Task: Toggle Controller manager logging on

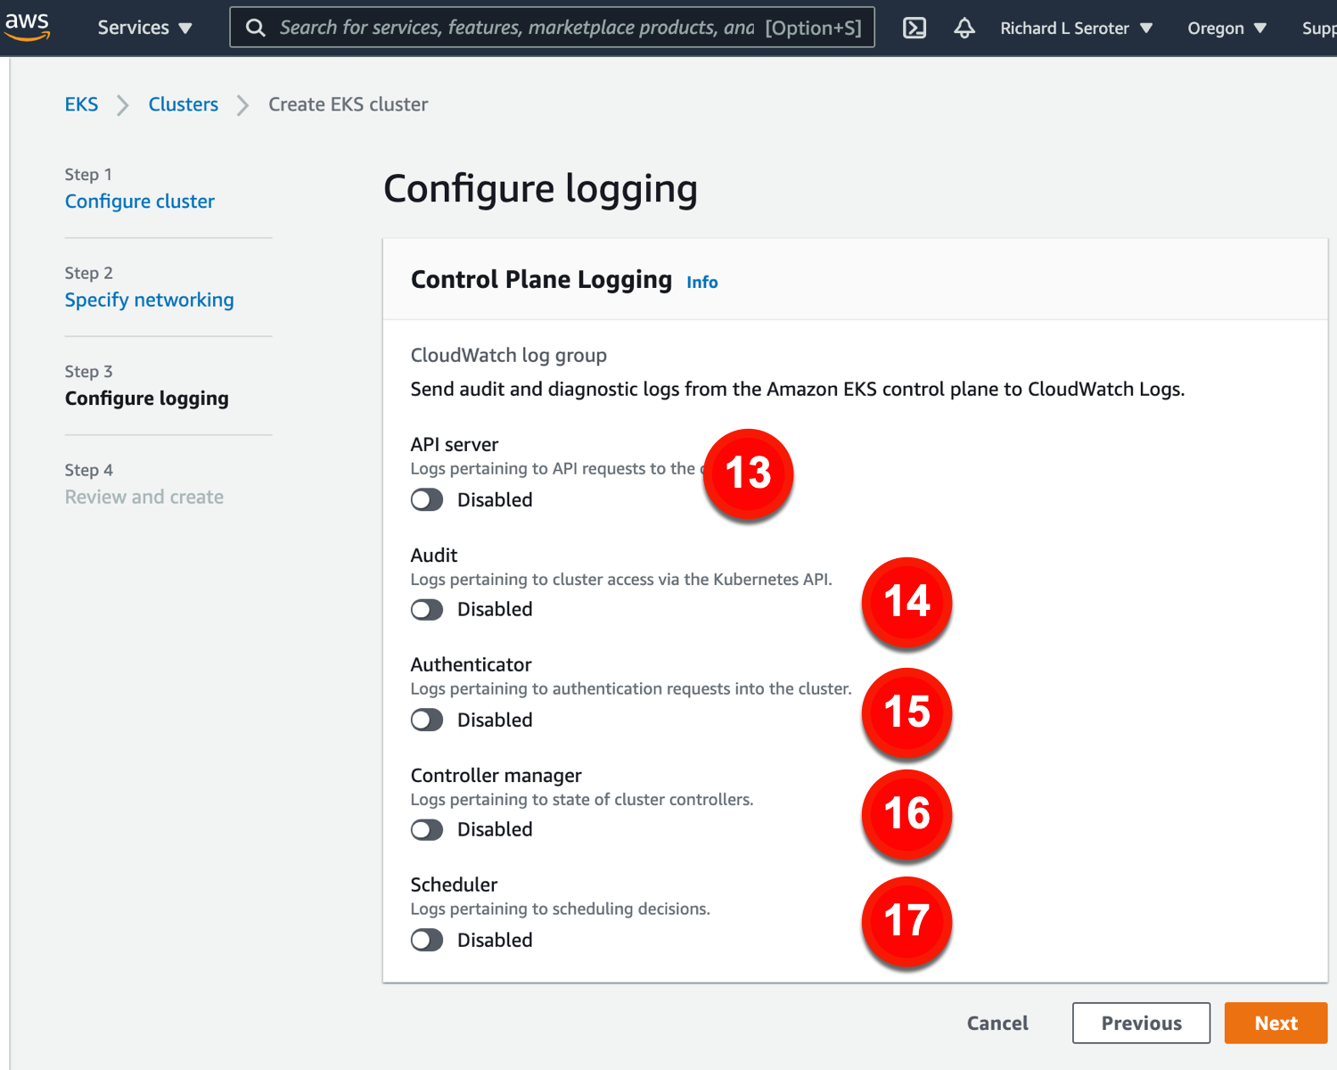Action: click(x=427, y=830)
